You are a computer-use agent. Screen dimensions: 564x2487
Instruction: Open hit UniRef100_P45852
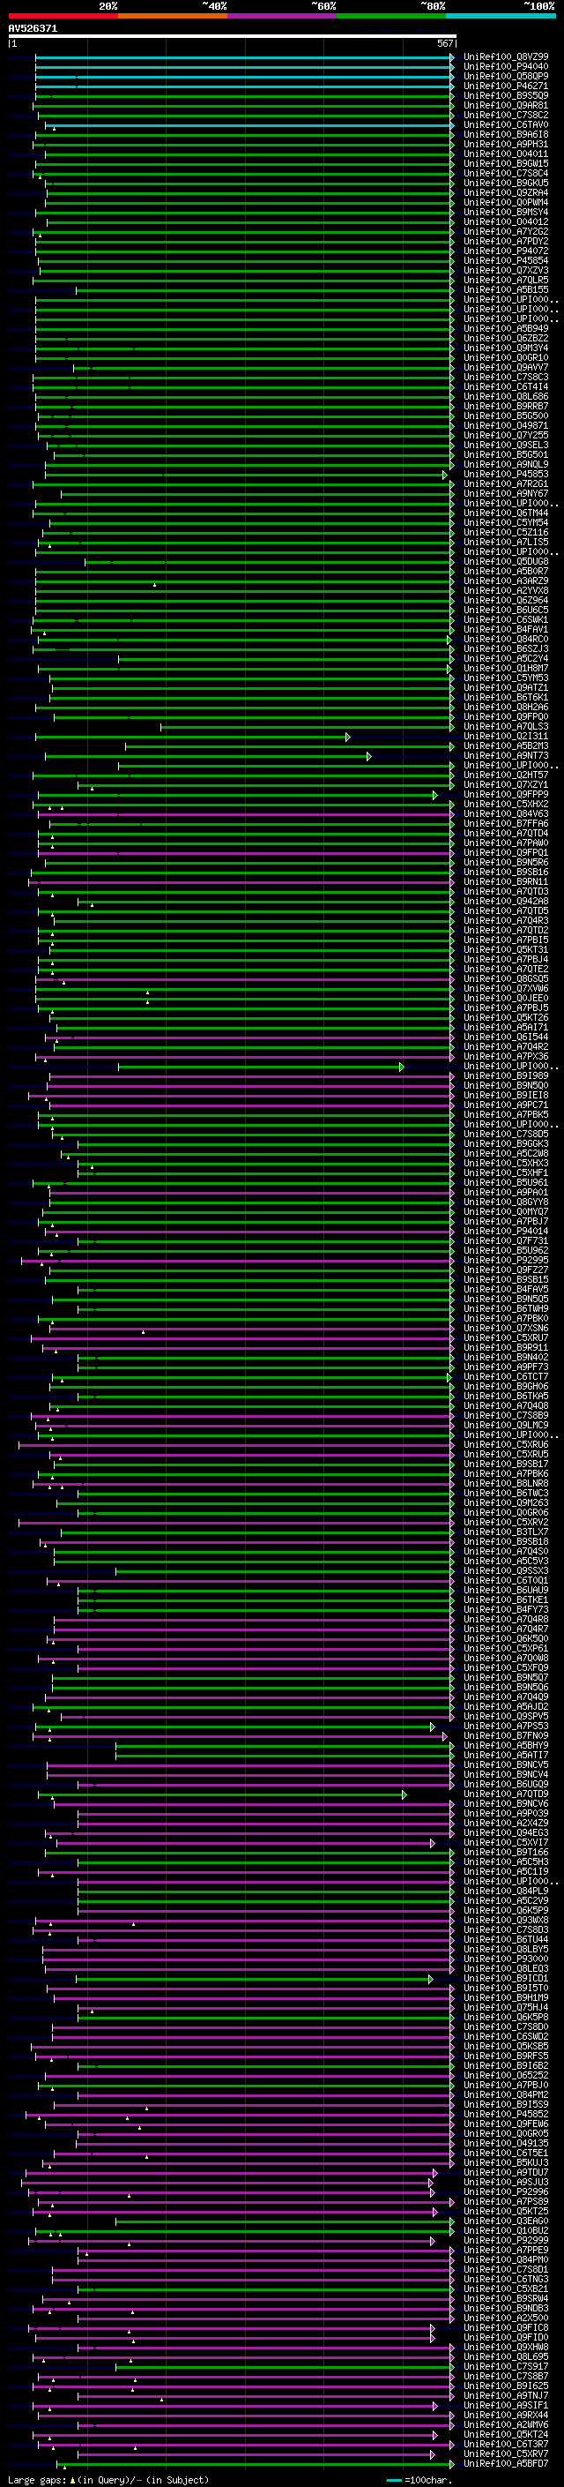click(506, 2115)
